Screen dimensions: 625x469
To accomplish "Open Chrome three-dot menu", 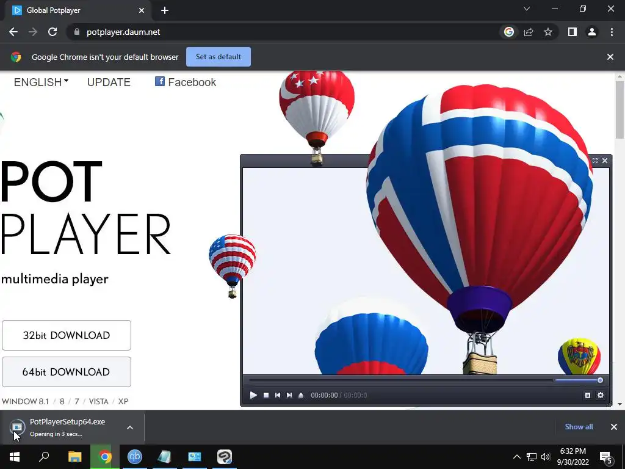I will point(612,32).
